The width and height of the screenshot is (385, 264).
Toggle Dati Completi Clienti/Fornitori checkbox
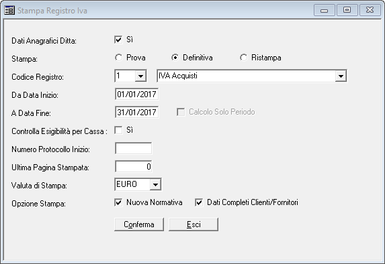pos(199,202)
